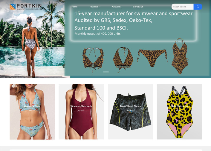Image resolution: width=211 pixels, height=151 pixels.
Task: Focus the search product input field
Action: tap(183, 7)
